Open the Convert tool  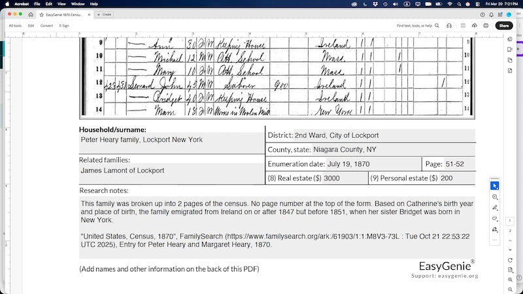46,25
